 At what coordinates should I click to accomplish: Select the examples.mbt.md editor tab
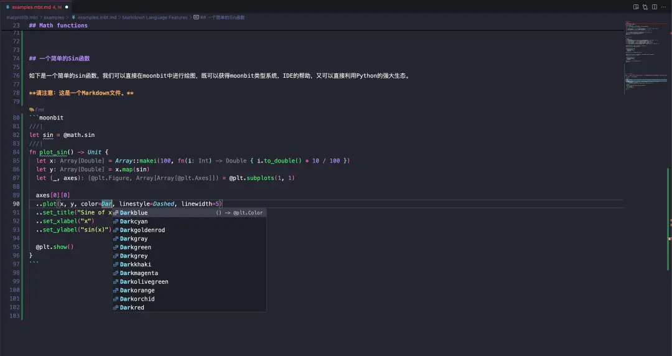[x=37, y=7]
